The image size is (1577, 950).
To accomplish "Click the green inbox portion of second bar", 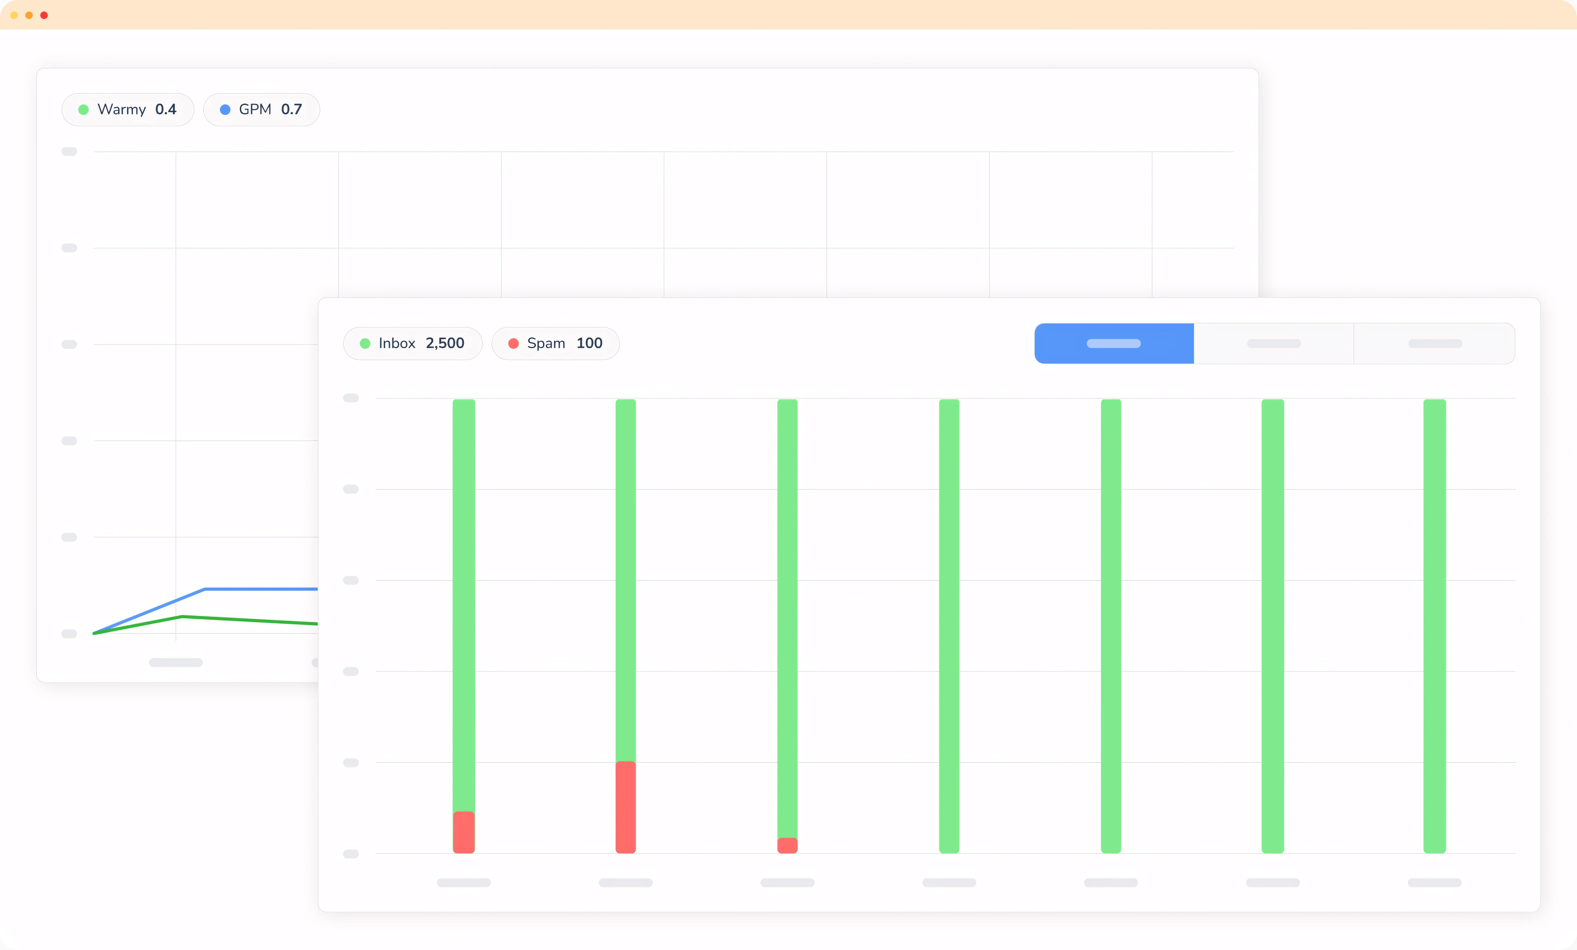I will tap(626, 580).
